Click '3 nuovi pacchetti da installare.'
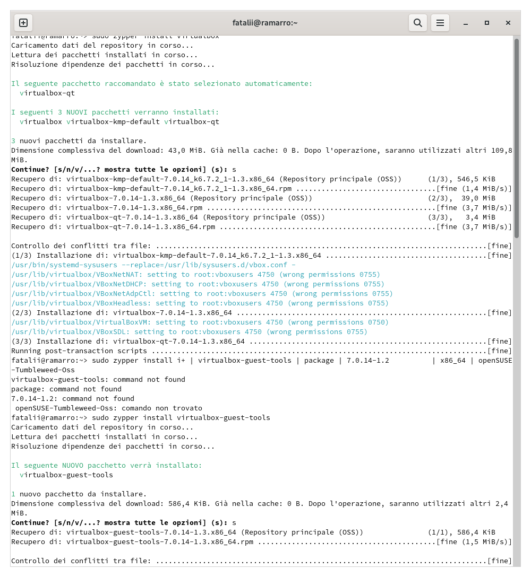This screenshot has height=577, width=531. coord(79,141)
